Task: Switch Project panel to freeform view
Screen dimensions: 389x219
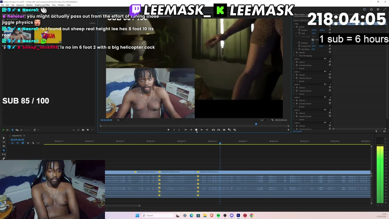Action: click(17, 130)
